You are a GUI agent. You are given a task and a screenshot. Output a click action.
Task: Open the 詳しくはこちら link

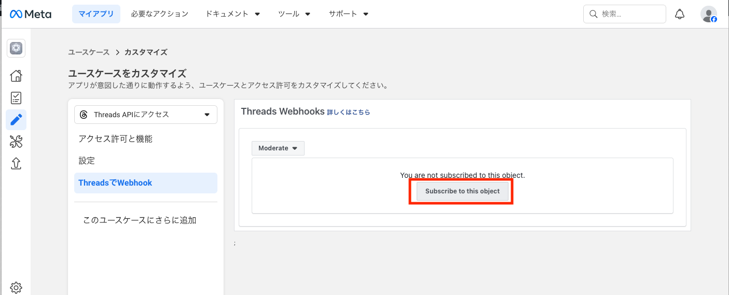(x=348, y=112)
